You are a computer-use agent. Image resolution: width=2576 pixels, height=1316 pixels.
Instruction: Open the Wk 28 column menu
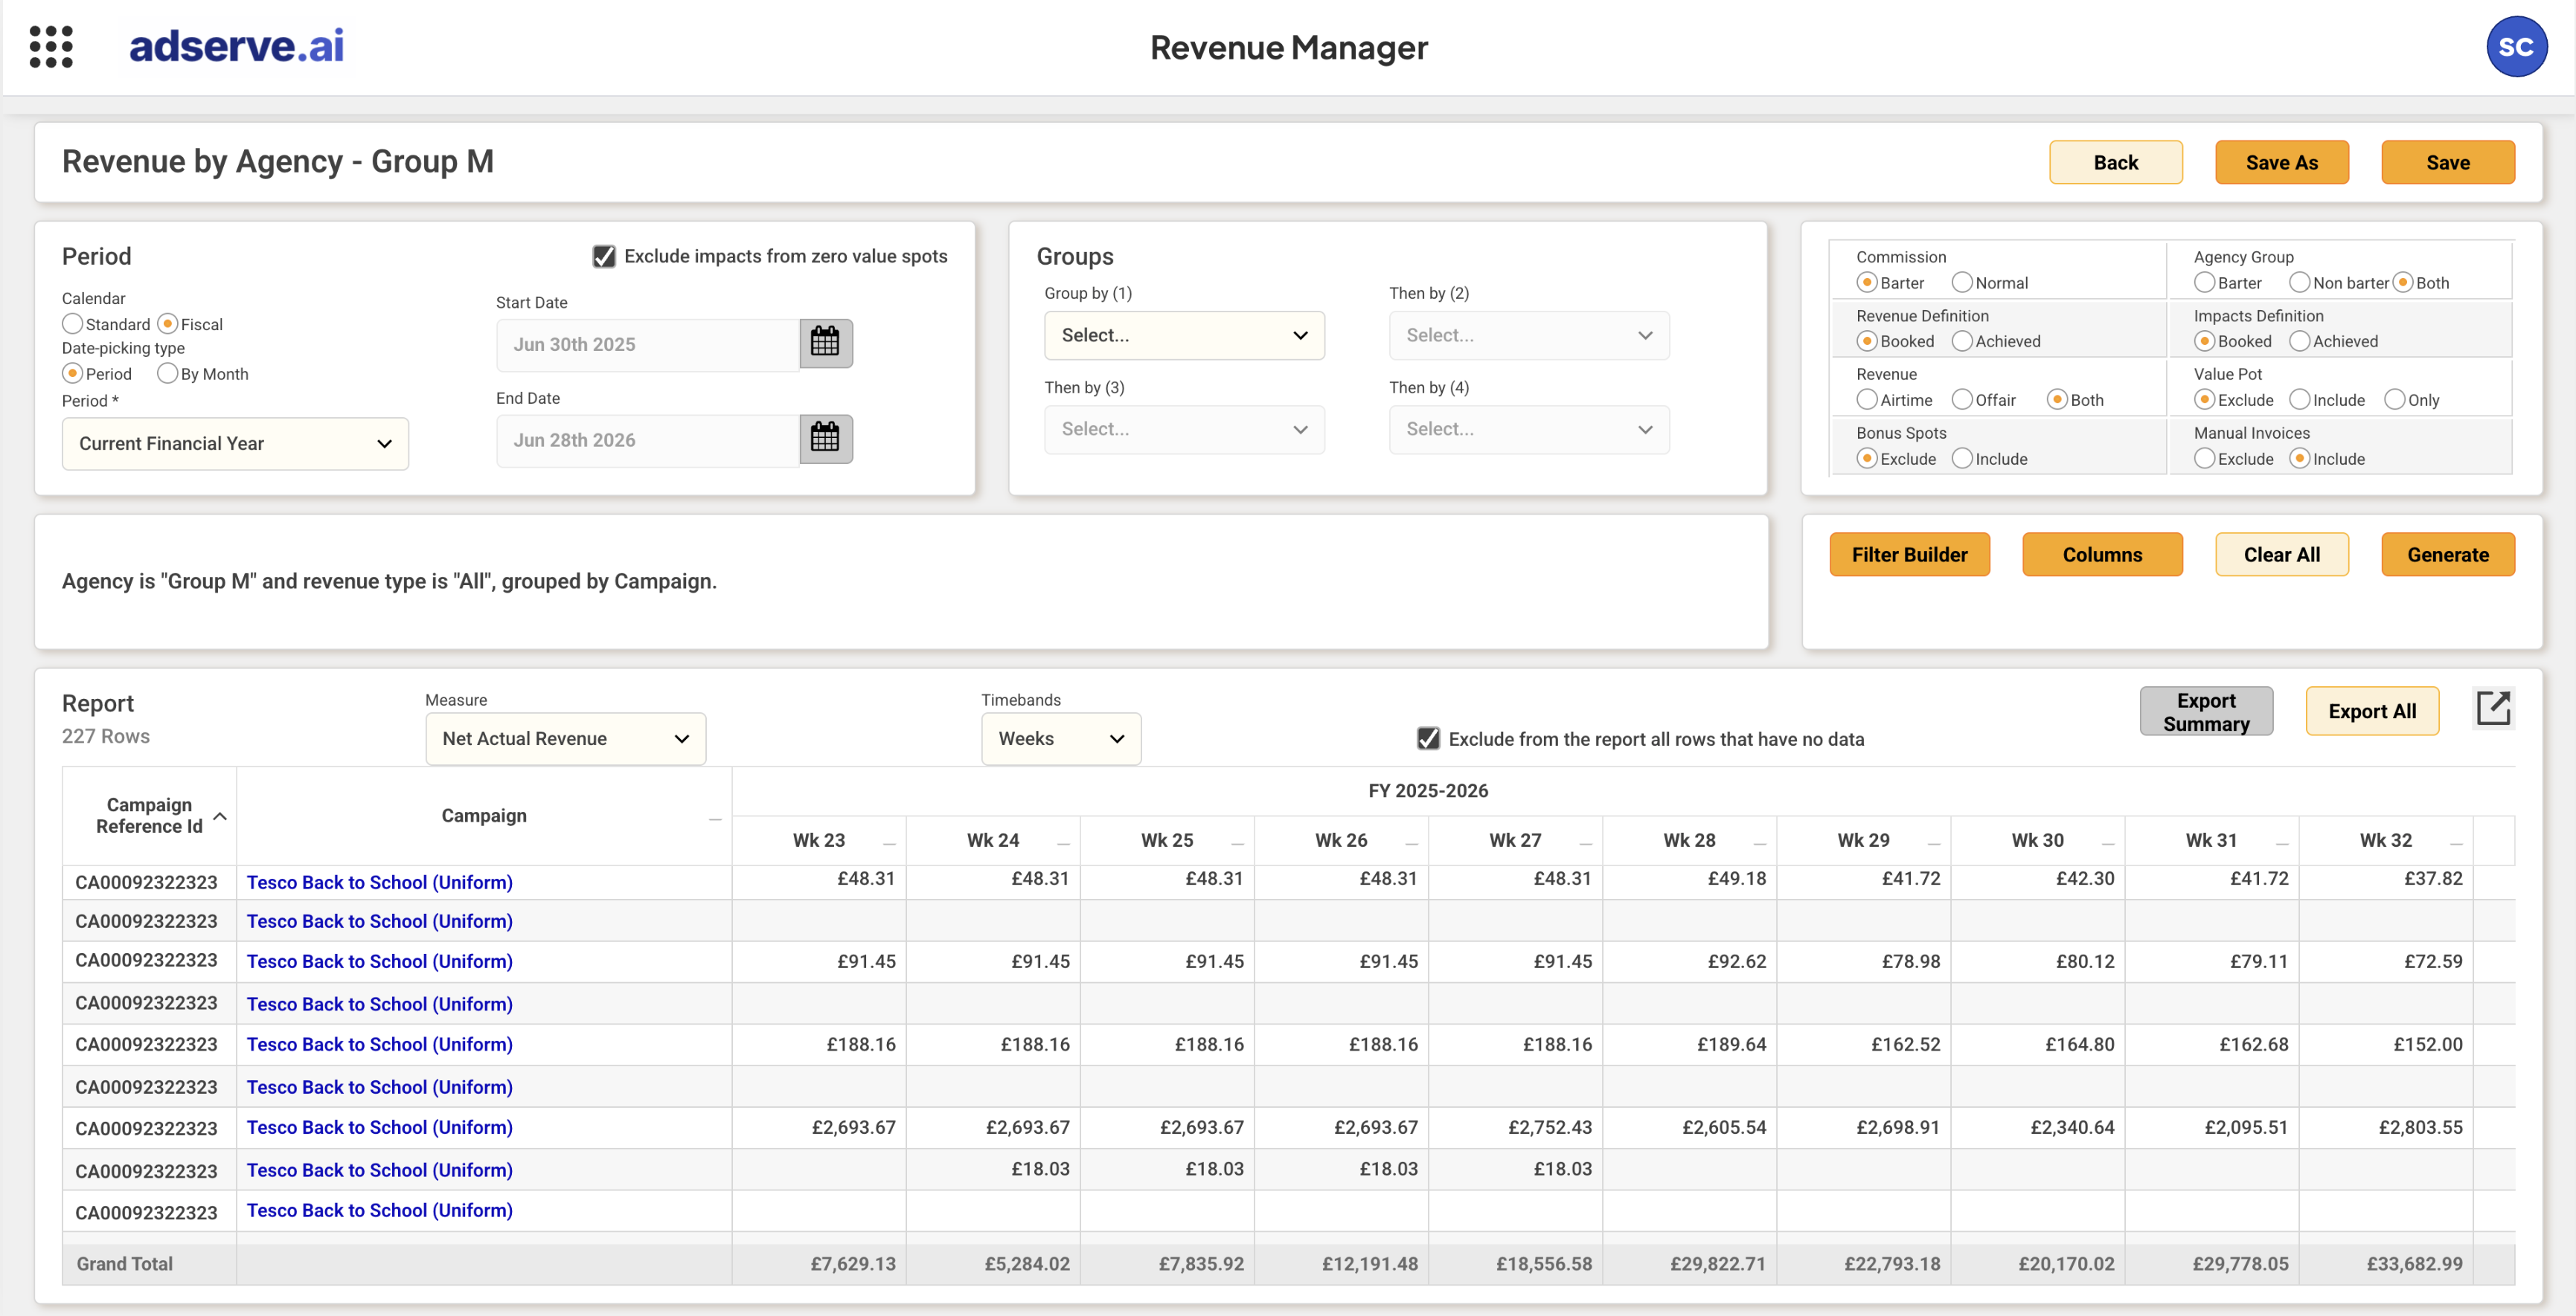click(x=1759, y=843)
